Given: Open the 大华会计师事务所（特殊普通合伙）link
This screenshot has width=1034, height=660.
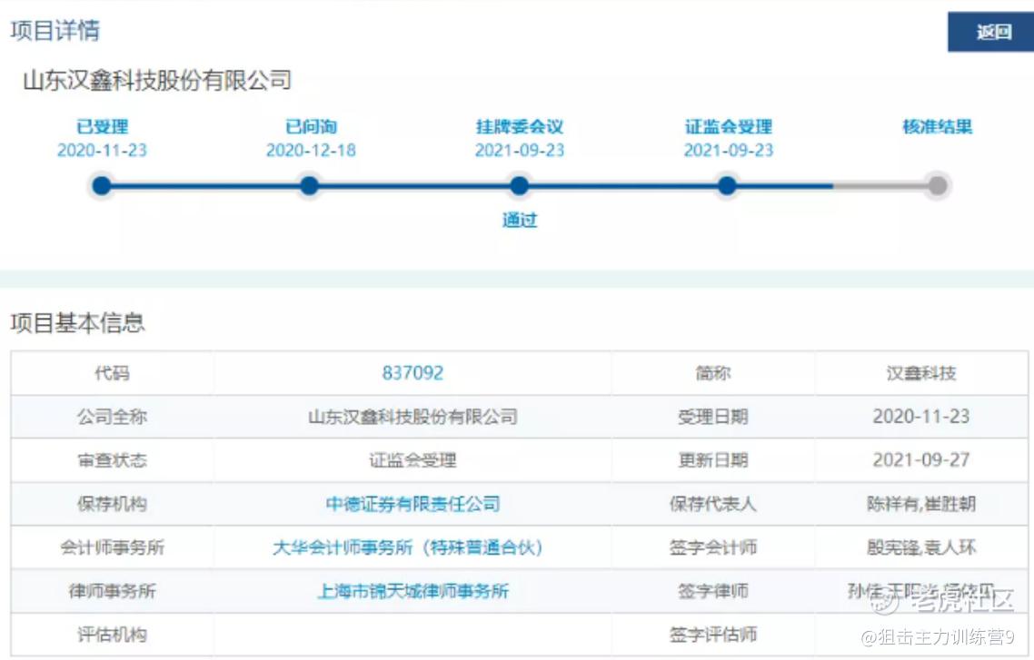Looking at the screenshot, I should pos(408,547).
